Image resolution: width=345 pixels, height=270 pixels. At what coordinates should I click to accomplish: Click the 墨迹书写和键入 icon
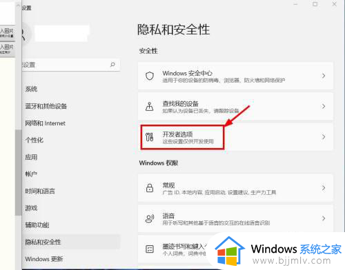click(150, 249)
